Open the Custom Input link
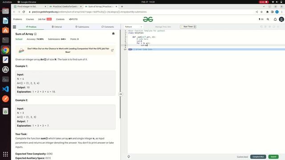 pyautogui.click(x=242, y=157)
